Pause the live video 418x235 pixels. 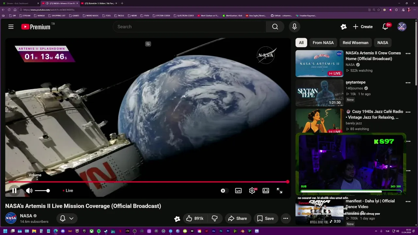(x=14, y=191)
